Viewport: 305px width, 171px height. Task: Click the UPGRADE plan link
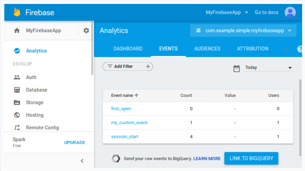pyautogui.click(x=75, y=142)
